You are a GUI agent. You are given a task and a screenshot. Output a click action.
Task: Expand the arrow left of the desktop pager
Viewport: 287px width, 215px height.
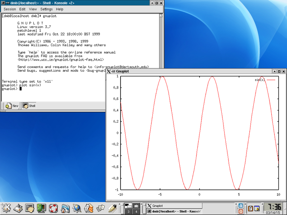click(x=119, y=204)
